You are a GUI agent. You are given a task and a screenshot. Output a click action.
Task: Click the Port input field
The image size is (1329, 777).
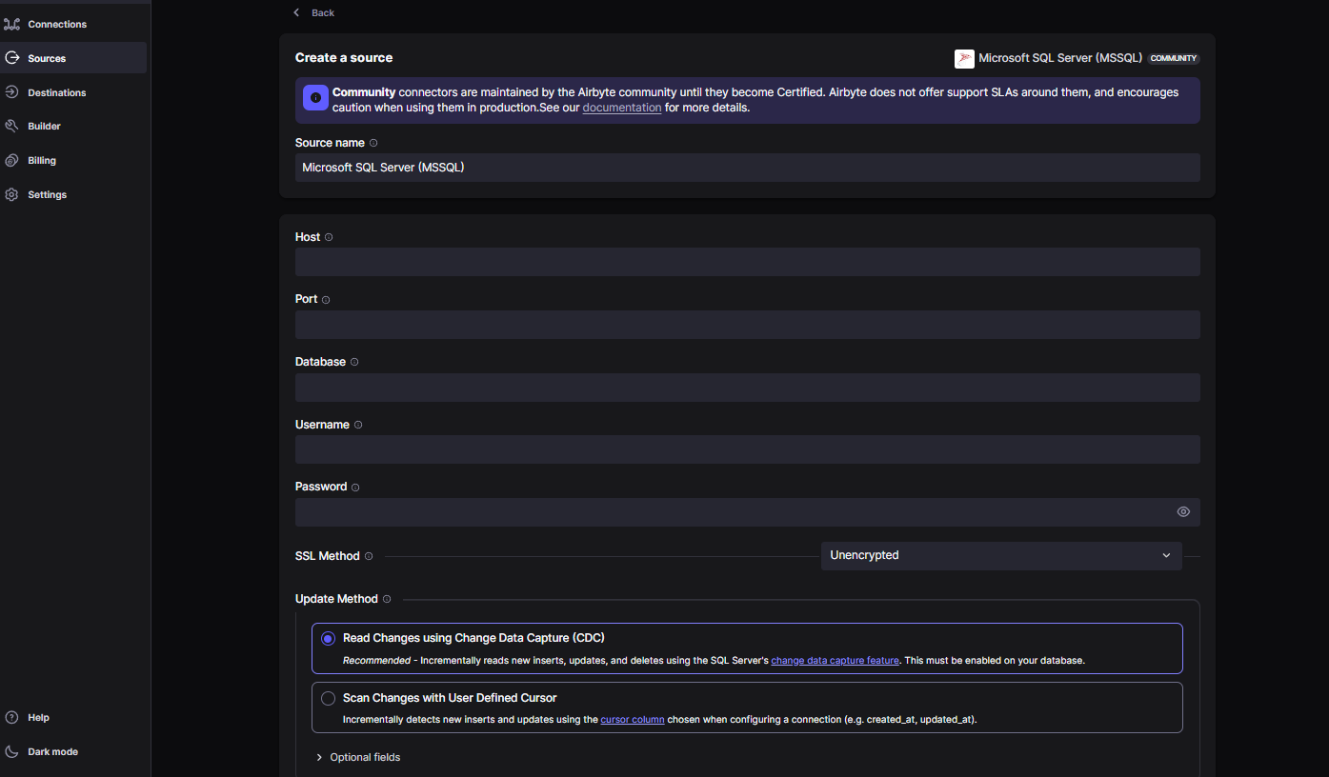click(x=748, y=325)
